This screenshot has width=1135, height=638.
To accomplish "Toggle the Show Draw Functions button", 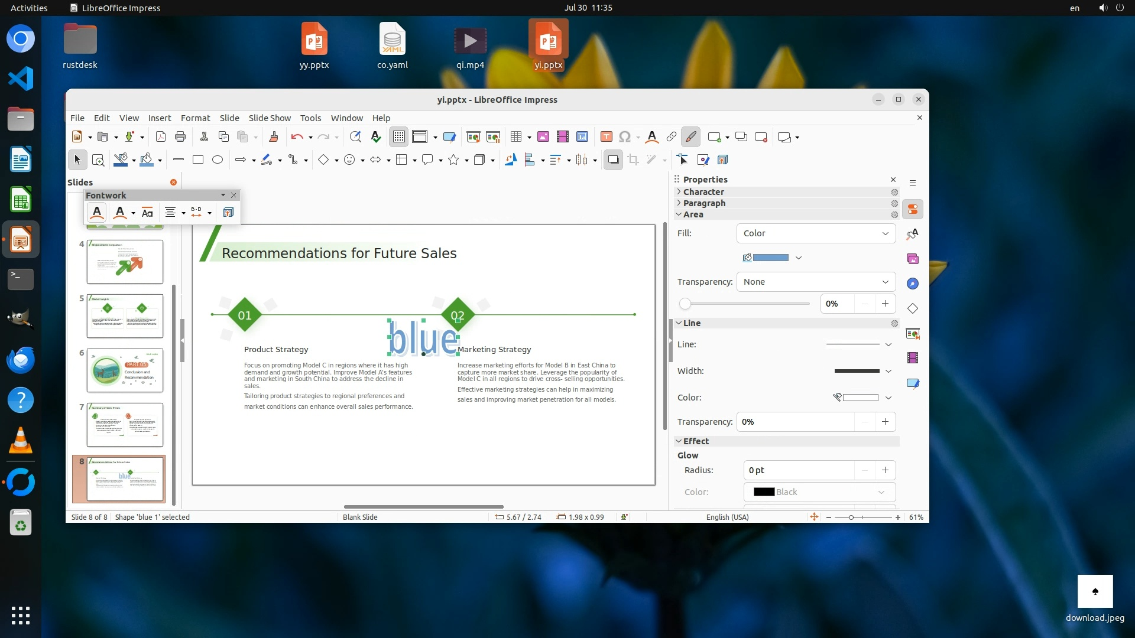I will pos(690,137).
